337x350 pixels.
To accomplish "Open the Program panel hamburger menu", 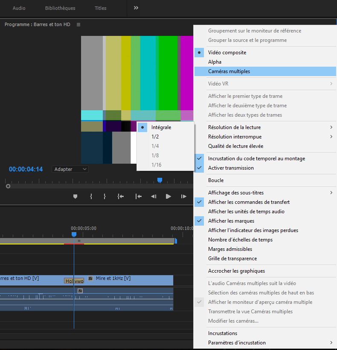I will [x=78, y=25].
